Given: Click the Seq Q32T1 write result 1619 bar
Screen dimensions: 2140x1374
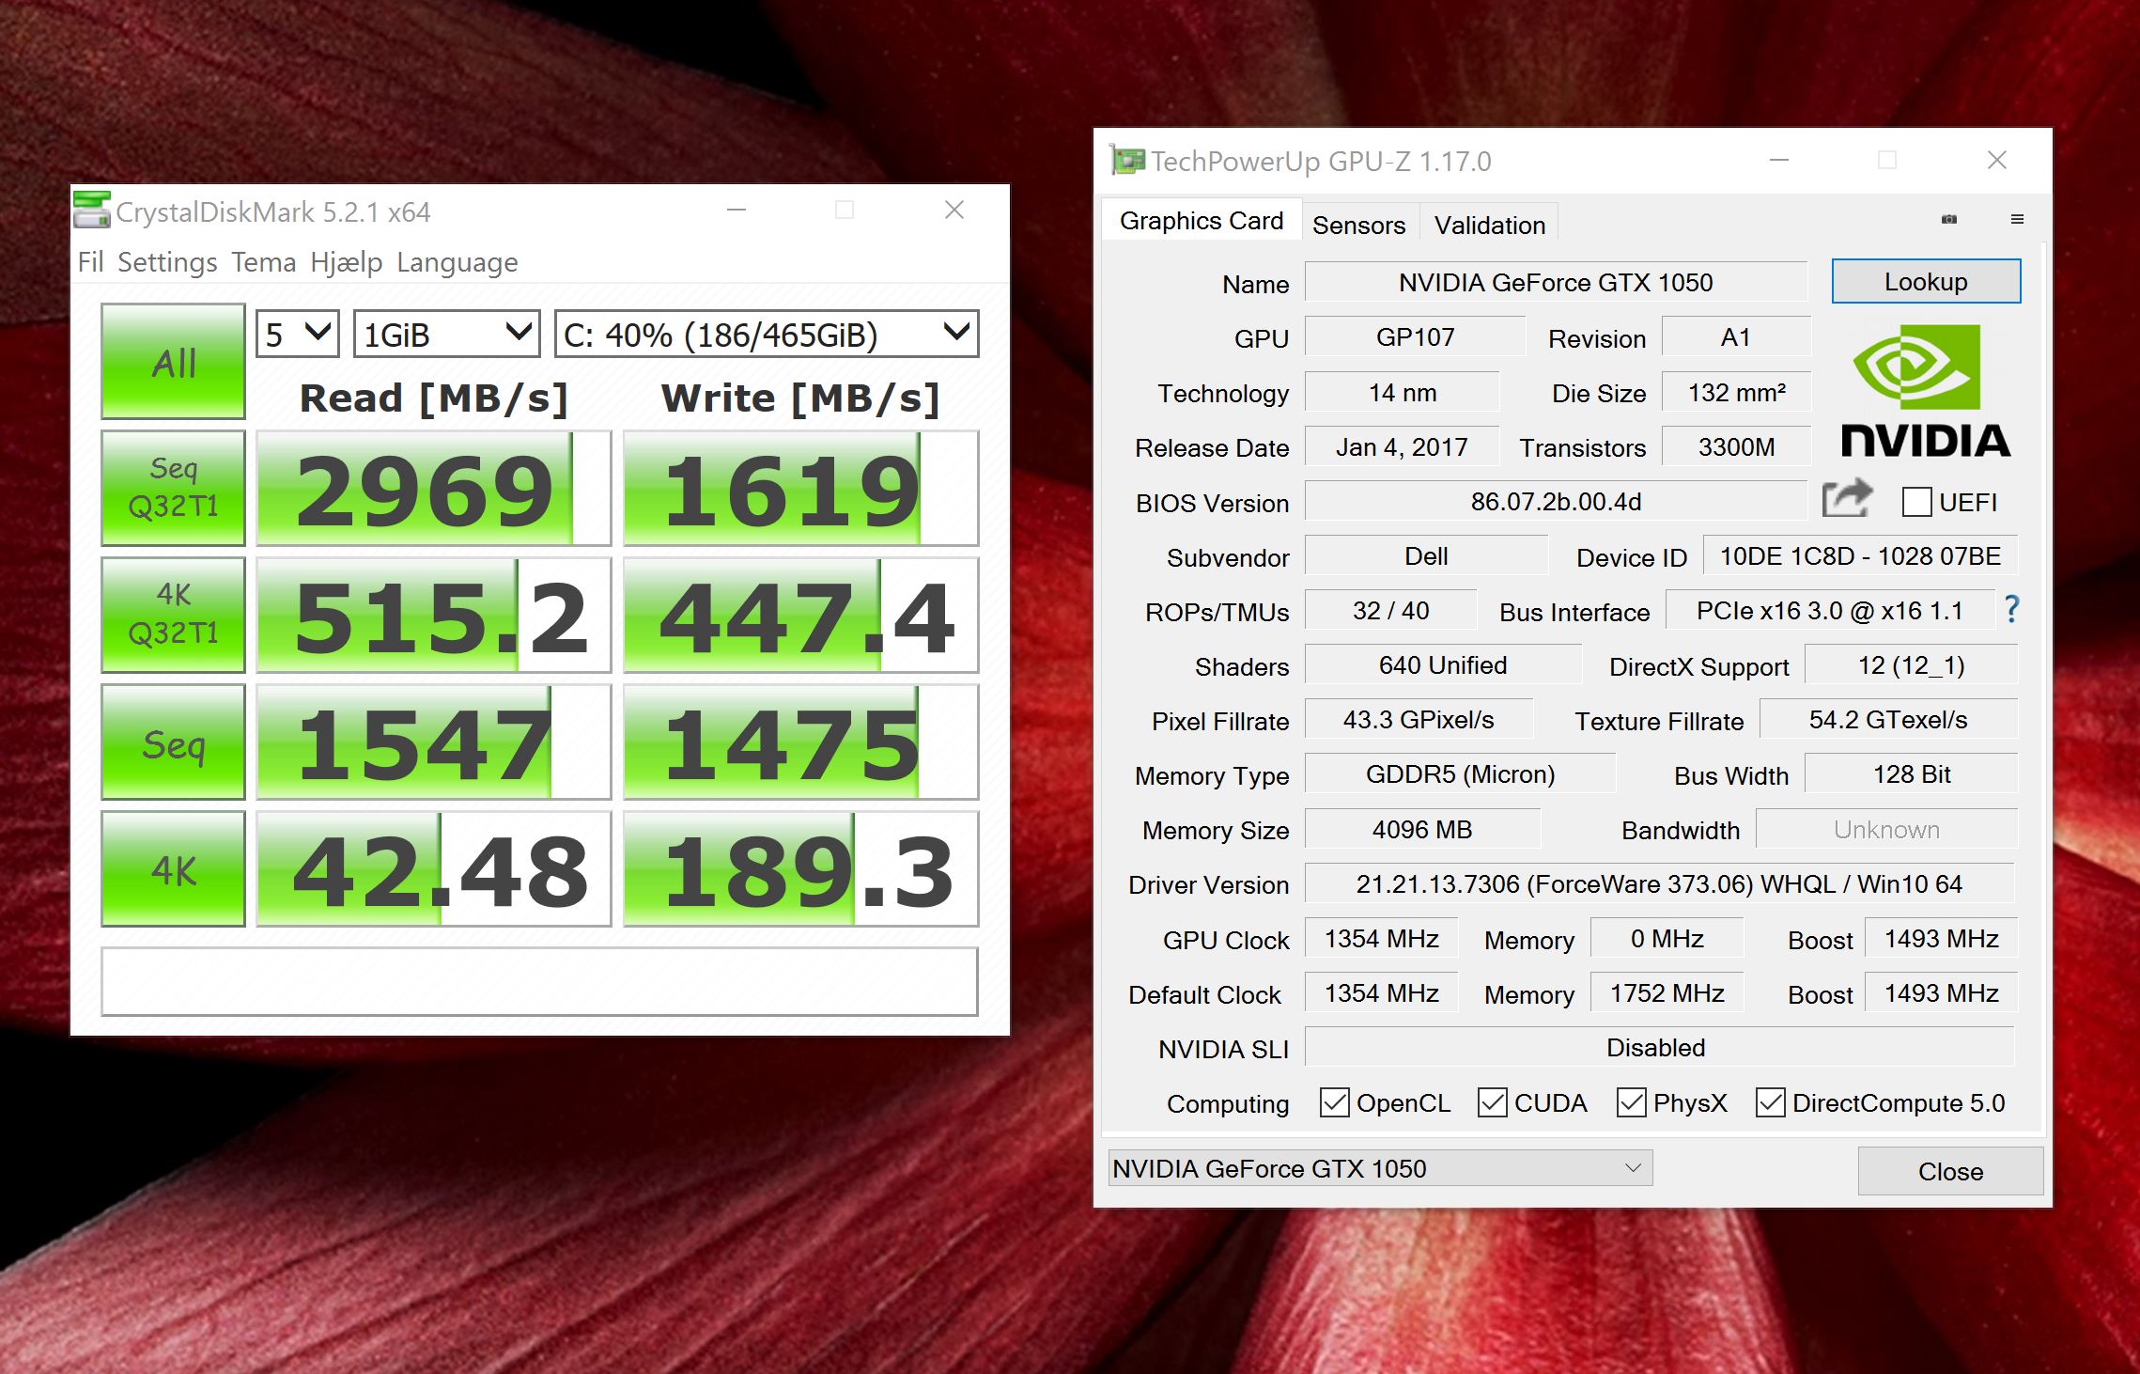Looking at the screenshot, I should [800, 488].
